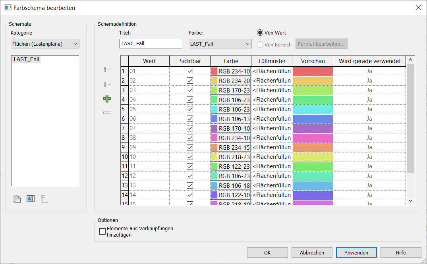Select LAST_Fall in the Schemata list

[x=27, y=59]
